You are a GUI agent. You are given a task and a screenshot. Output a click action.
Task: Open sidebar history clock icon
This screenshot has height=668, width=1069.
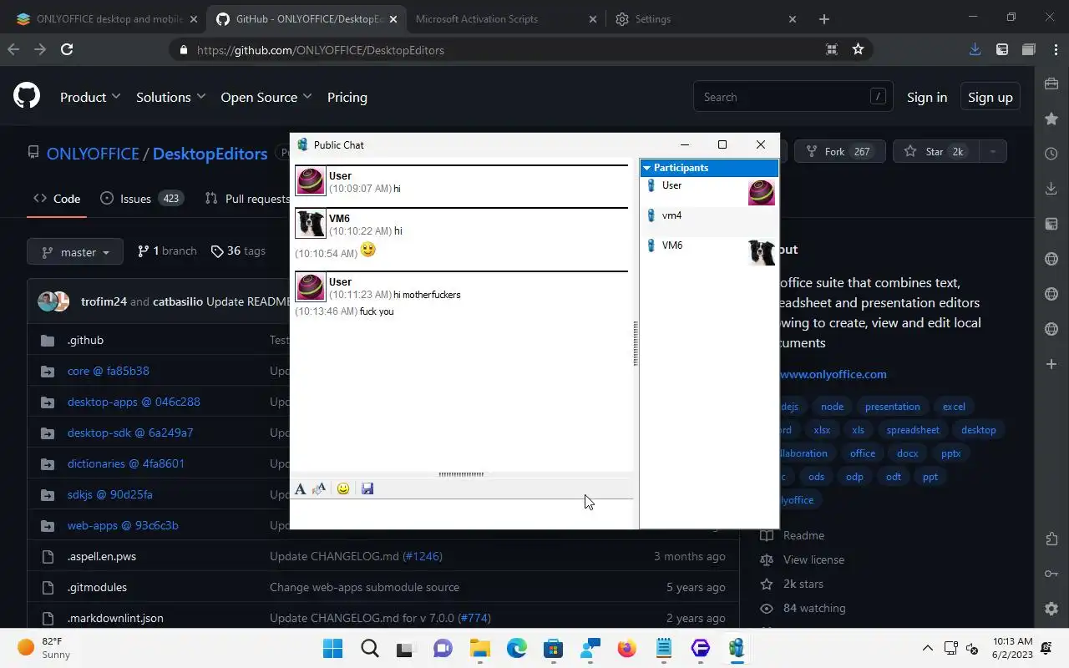tap(1051, 154)
